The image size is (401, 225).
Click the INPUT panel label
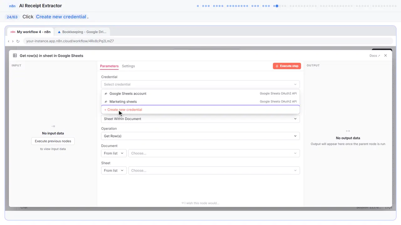pos(16,65)
